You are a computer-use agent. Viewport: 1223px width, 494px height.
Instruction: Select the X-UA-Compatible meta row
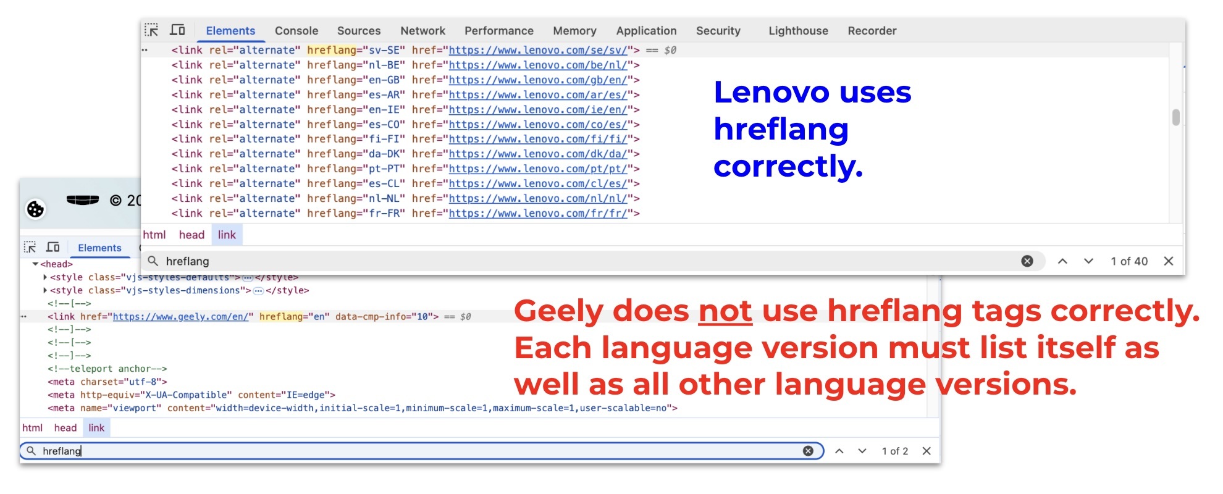pyautogui.click(x=191, y=395)
